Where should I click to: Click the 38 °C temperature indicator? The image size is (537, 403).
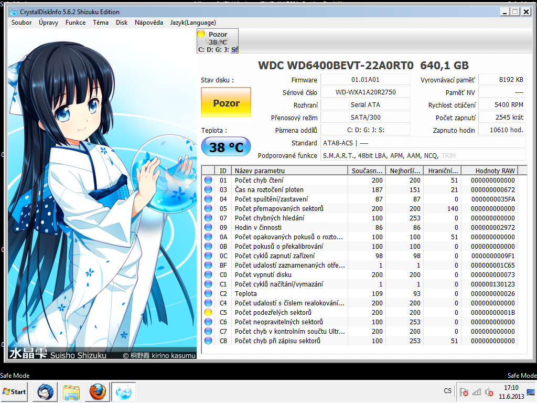(x=226, y=147)
